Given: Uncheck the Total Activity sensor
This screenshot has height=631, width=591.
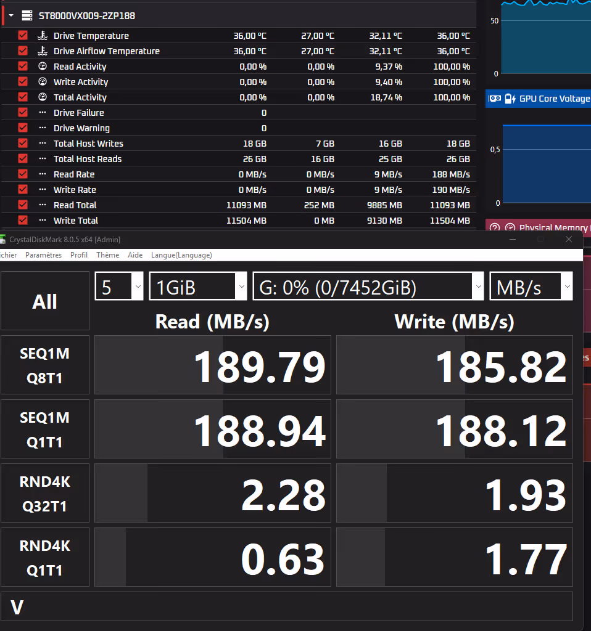Looking at the screenshot, I should [22, 97].
